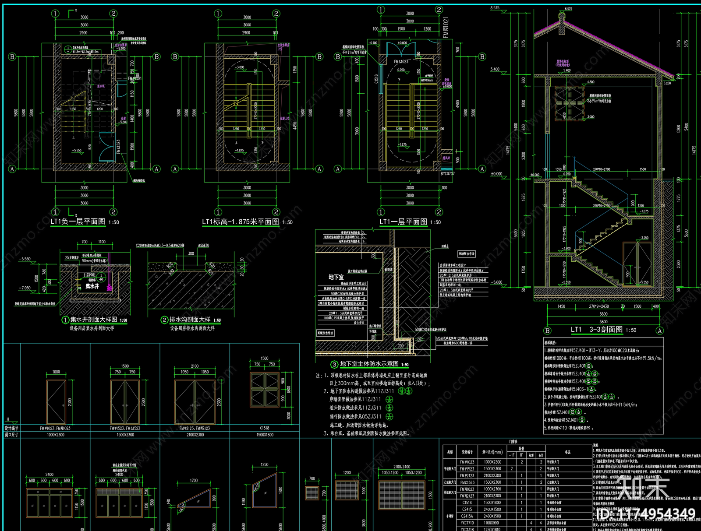Select the '1250X1810' size cell in table
The height and width of the screenshot is (531, 701).
coord(492,529)
